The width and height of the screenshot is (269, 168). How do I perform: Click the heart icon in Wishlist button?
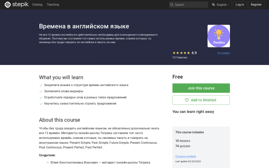[187, 100]
